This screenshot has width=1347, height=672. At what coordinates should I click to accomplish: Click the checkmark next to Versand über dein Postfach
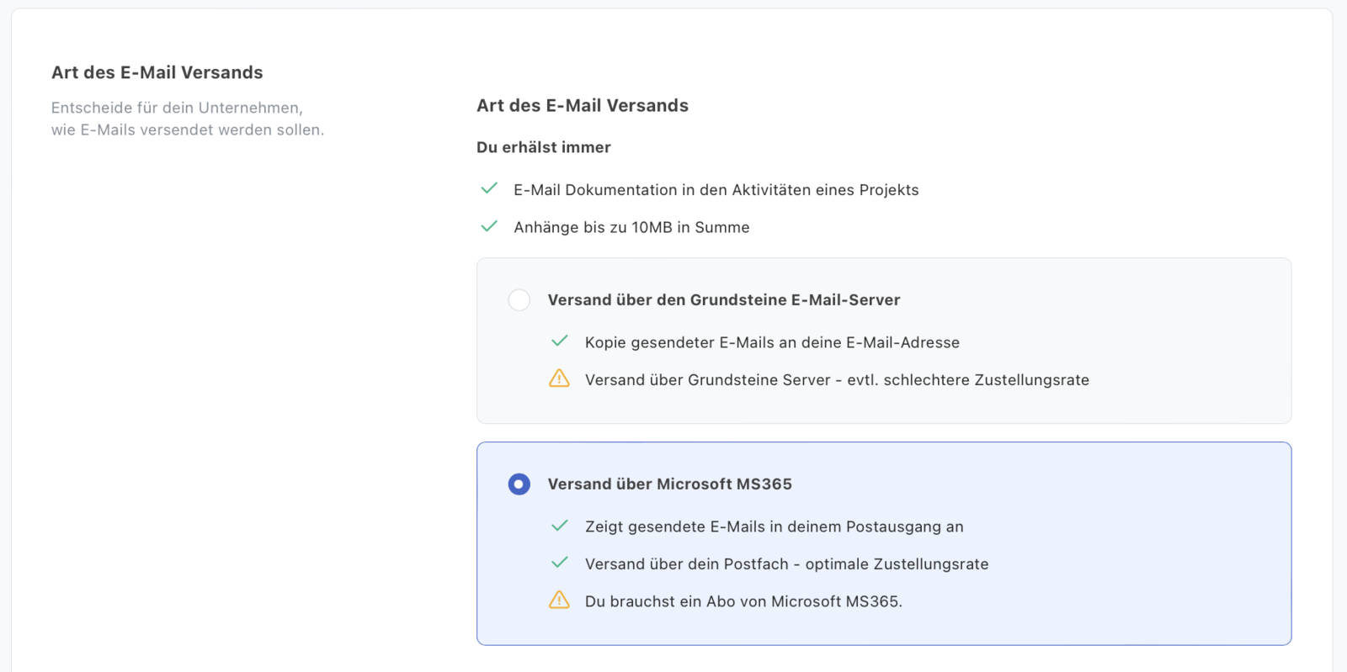pyautogui.click(x=559, y=563)
